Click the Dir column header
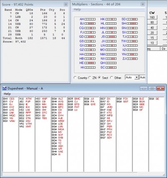Viewport: 167px width, 178px height. coord(164,49)
